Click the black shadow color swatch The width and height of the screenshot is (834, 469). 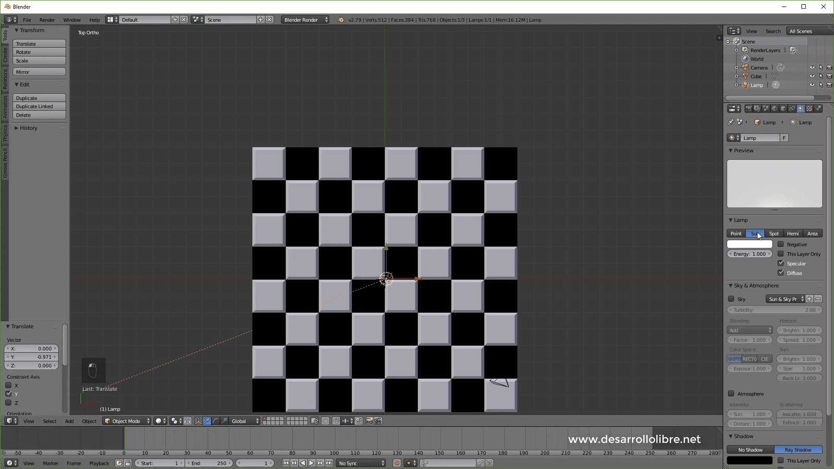tap(750, 460)
